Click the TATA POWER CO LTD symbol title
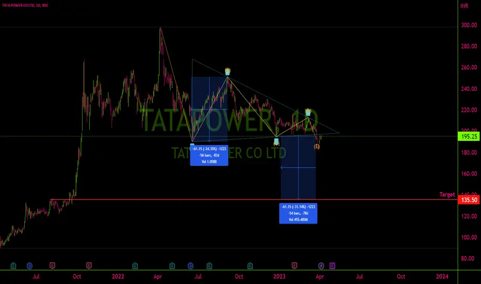 tap(25, 5)
